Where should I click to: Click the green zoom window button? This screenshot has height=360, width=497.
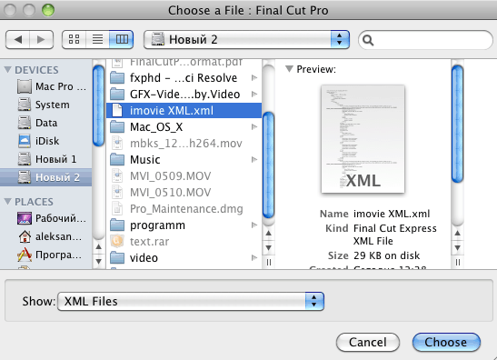pos(48,10)
